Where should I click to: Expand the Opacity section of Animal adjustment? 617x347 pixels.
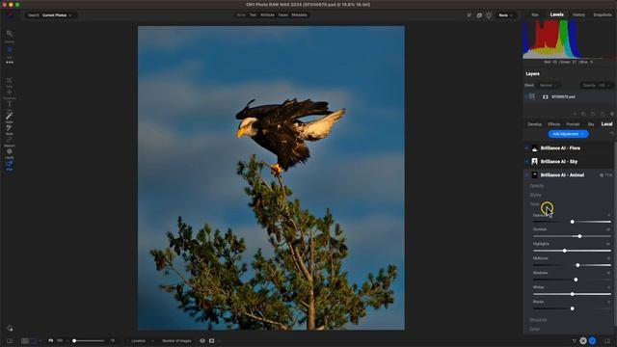pos(537,186)
